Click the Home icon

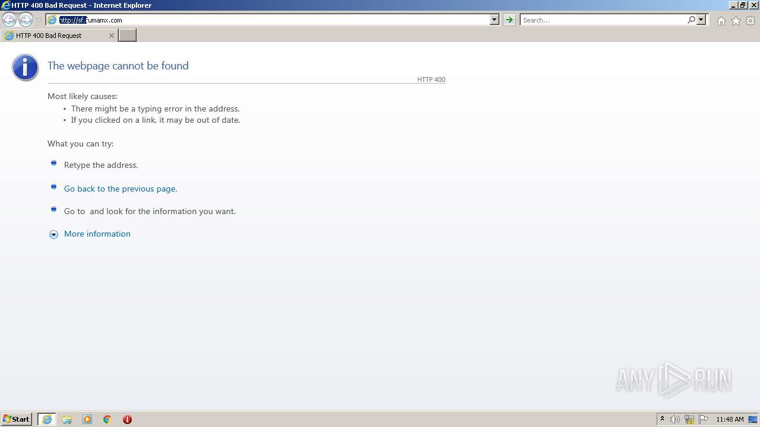pyautogui.click(x=721, y=21)
